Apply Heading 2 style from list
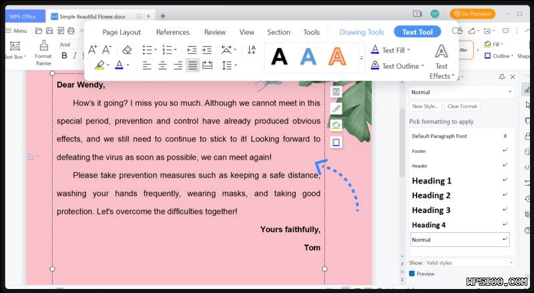 pos(431,196)
